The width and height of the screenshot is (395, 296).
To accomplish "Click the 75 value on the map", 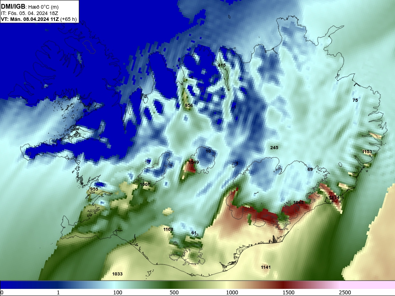I will click(x=355, y=100).
